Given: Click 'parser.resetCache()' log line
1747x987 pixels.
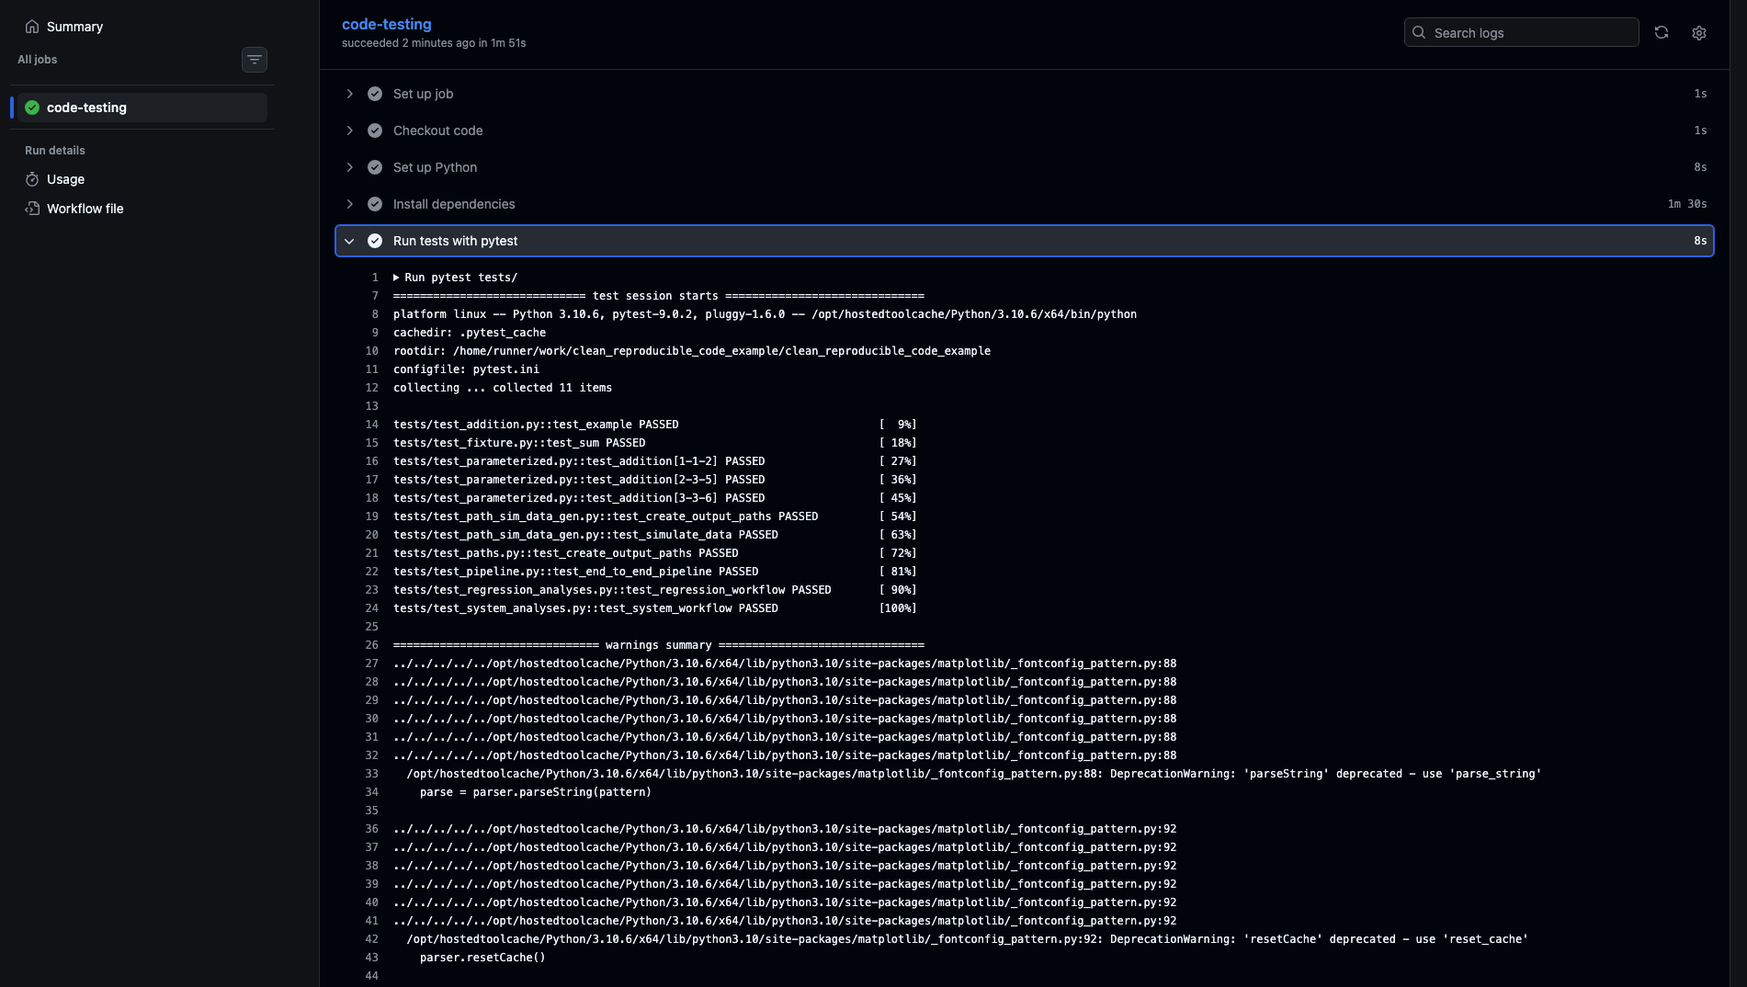Looking at the screenshot, I should [x=482, y=958].
